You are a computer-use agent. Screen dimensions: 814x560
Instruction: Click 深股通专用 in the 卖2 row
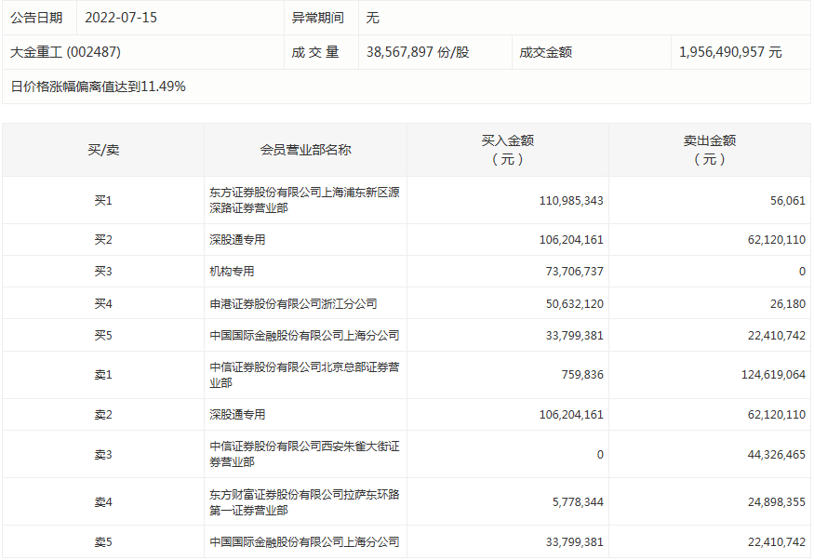[237, 415]
